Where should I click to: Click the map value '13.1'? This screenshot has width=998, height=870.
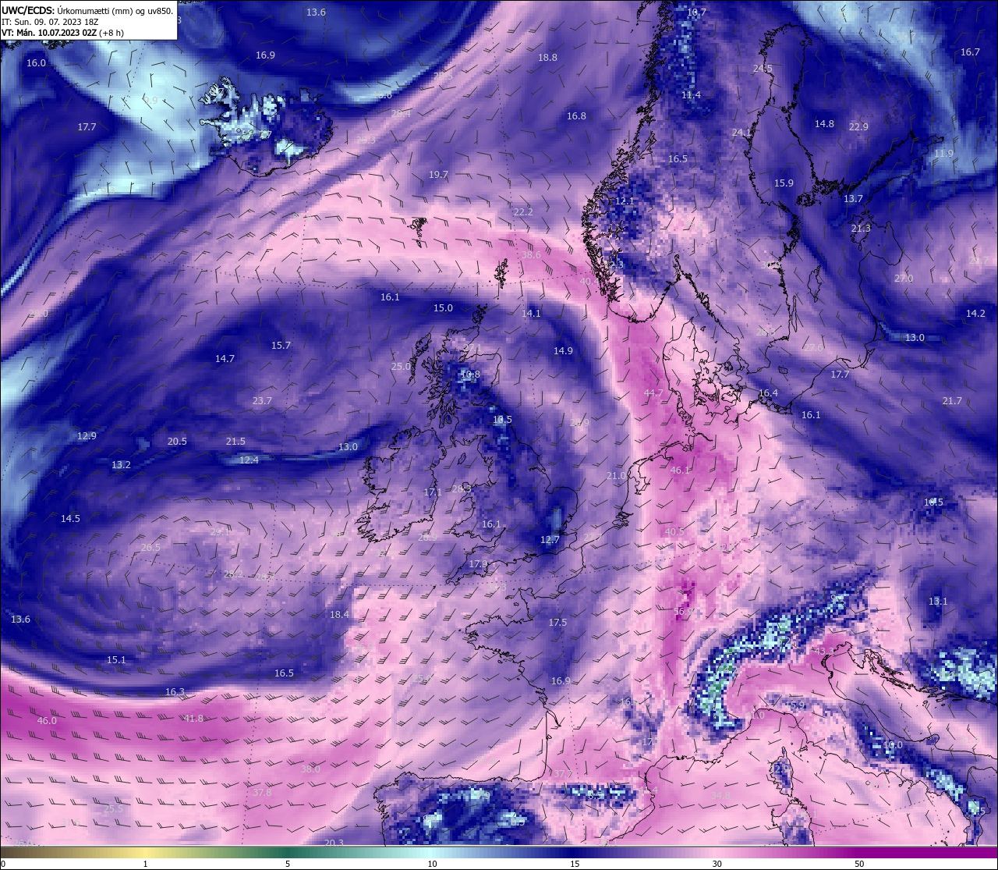938,601
